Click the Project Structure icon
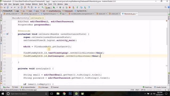Viewport: 170px width, 96px height. (x=81, y=7)
